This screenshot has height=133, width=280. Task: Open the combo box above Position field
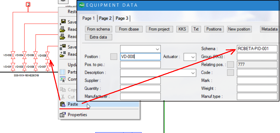point(140,49)
